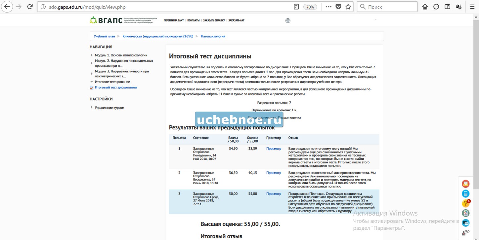Image resolution: width=479 pixels, height=240 pixels.
Task: Select Итоговое тестирование tree item
Action: (112, 82)
